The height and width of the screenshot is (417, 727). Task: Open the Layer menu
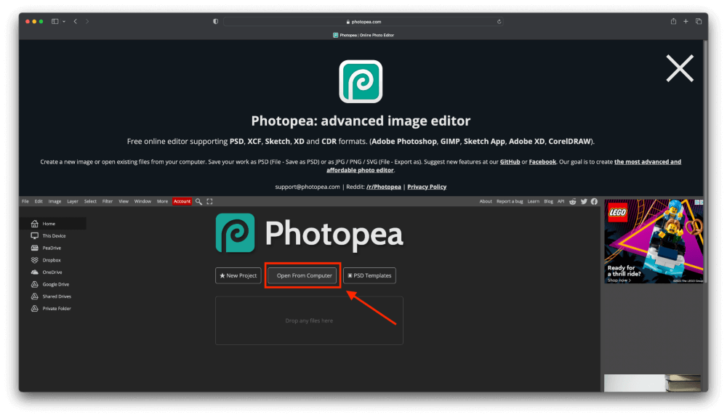[72, 201]
